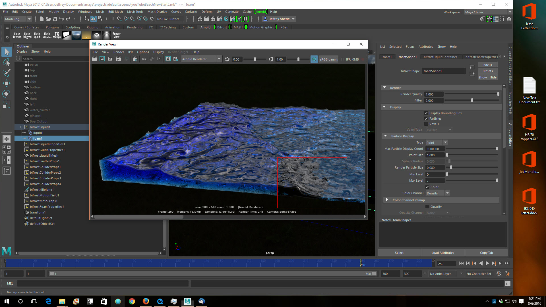This screenshot has height=307, width=546.
Task: Click the 1:1 actual size icon
Action: tap(159, 59)
